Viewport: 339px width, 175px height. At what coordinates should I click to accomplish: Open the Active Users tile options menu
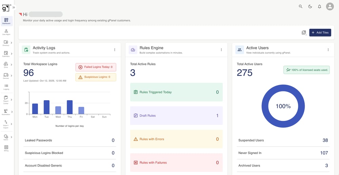(x=328, y=50)
